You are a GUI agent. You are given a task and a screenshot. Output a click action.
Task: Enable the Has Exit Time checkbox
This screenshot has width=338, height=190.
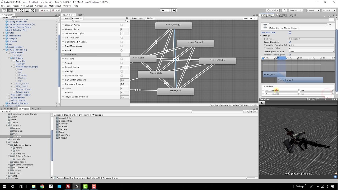pyautogui.click(x=290, y=32)
